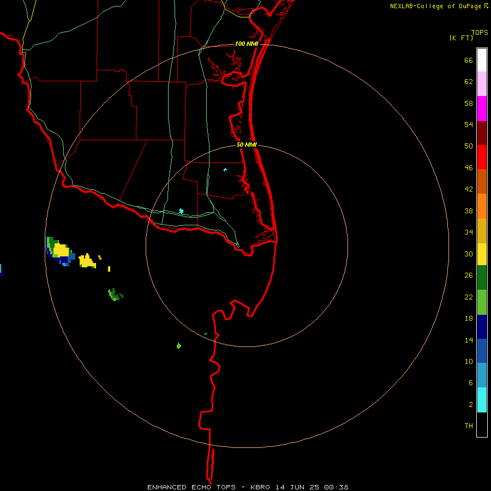Click the dark orange swatch between 46 and 42
The height and width of the screenshot is (491, 491).
[482, 181]
